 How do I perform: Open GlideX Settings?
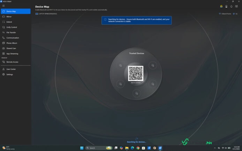16,74
